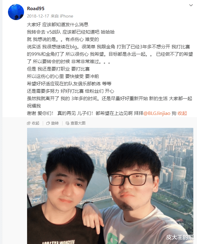Click the last post line 谢谢 爱你们
This screenshot has width=197, height=244.
(x=85, y=113)
